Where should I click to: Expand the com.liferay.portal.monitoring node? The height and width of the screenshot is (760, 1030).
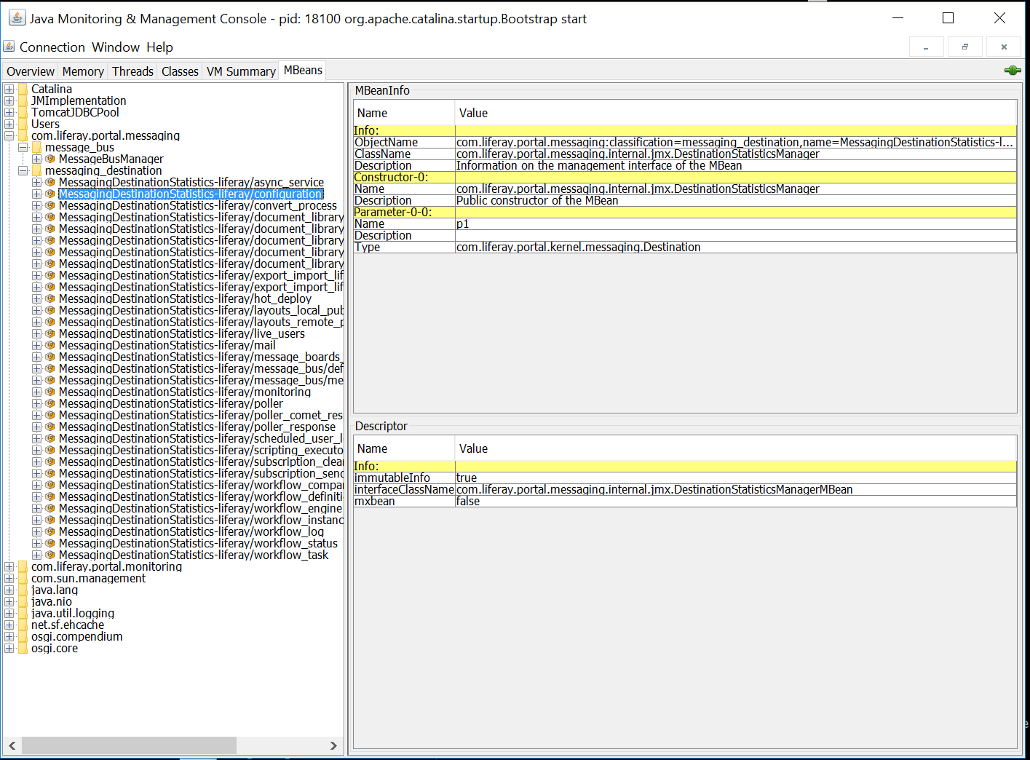[x=9, y=566]
